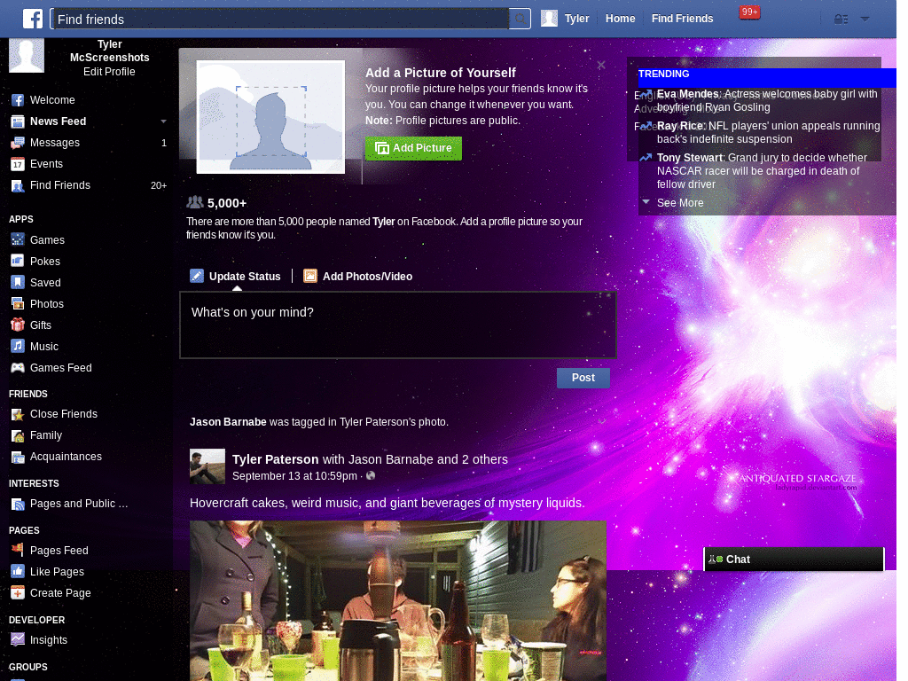Click the Create Page plus icon
This screenshot has width=908, height=681.
coord(18,593)
